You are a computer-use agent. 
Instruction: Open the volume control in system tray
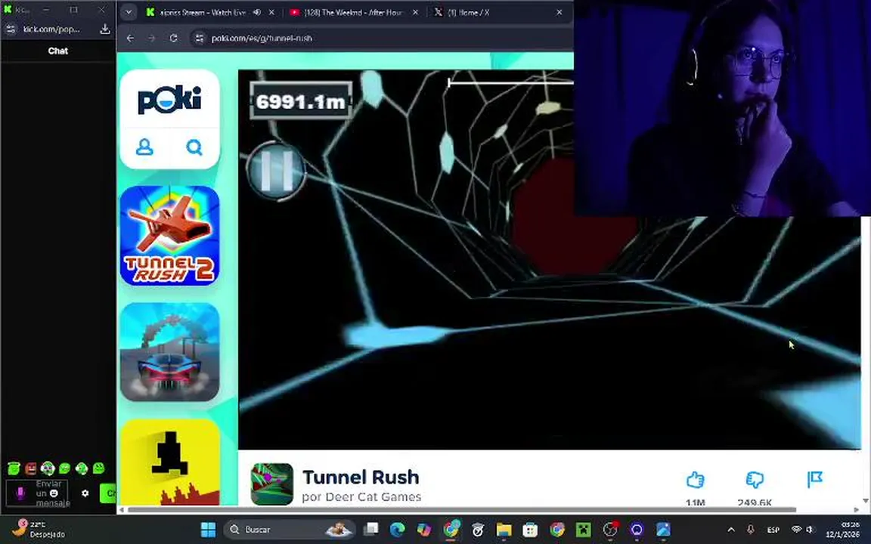[x=811, y=530]
